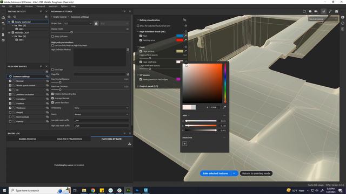Toggle visibility eye of Material_437 texture set
This screenshot has height=194, width=346.
(9, 32)
